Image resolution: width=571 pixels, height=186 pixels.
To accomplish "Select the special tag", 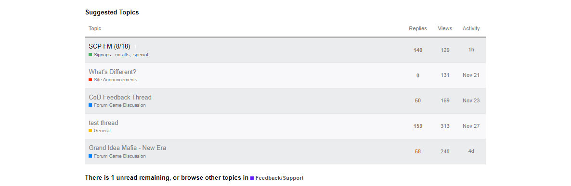I will coord(141,54).
